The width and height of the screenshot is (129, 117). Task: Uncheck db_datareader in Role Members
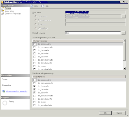coord(35,86)
